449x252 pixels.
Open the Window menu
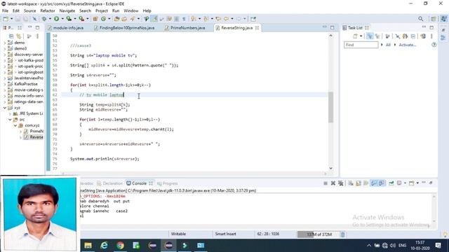[x=131, y=11]
